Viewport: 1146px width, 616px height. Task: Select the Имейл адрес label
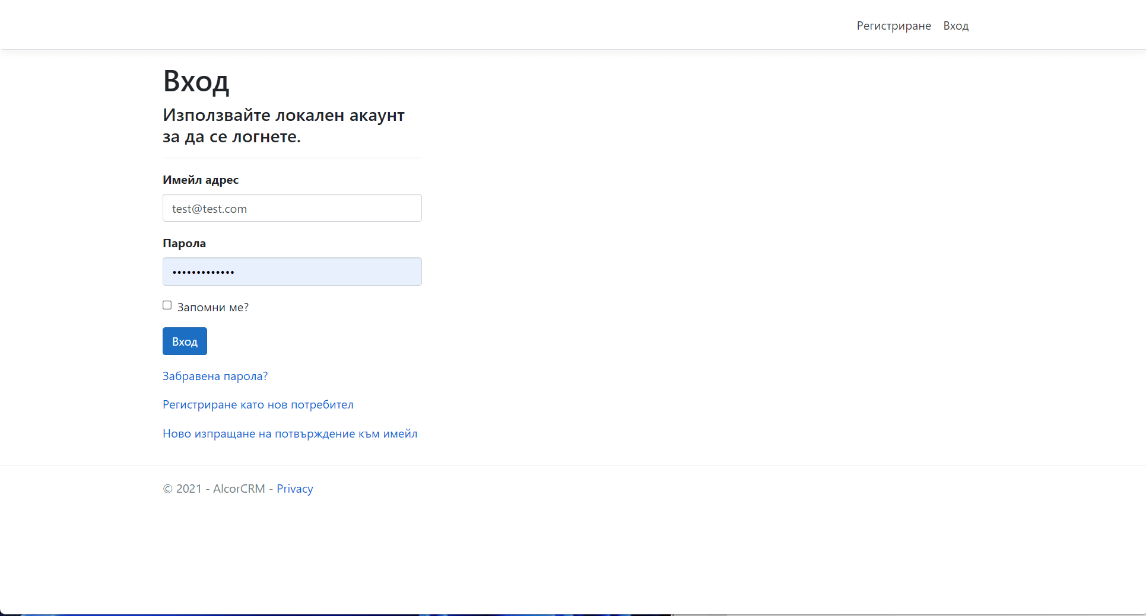[x=201, y=180]
